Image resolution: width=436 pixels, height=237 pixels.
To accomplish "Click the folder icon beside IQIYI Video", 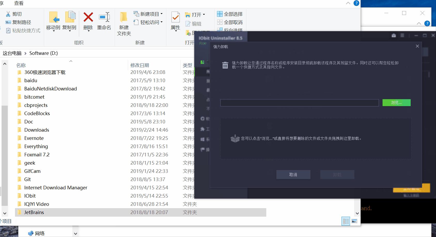I will pos(19,204).
